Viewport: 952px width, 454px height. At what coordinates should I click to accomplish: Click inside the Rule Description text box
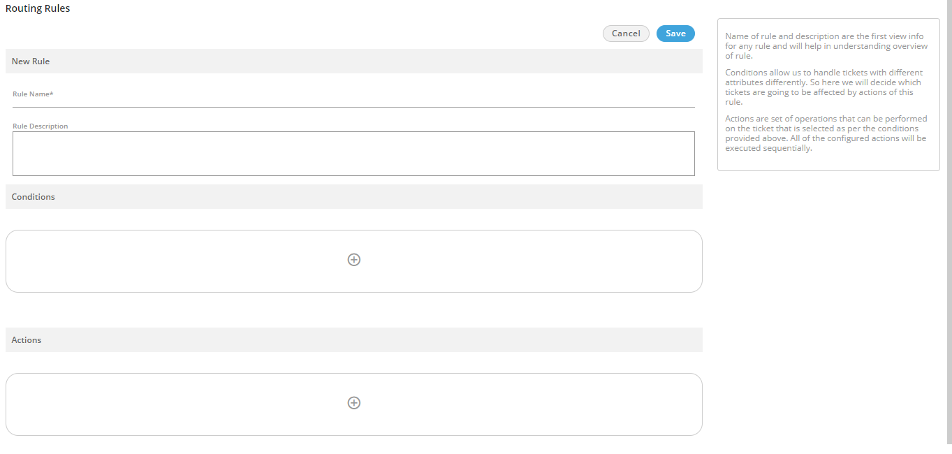point(353,154)
